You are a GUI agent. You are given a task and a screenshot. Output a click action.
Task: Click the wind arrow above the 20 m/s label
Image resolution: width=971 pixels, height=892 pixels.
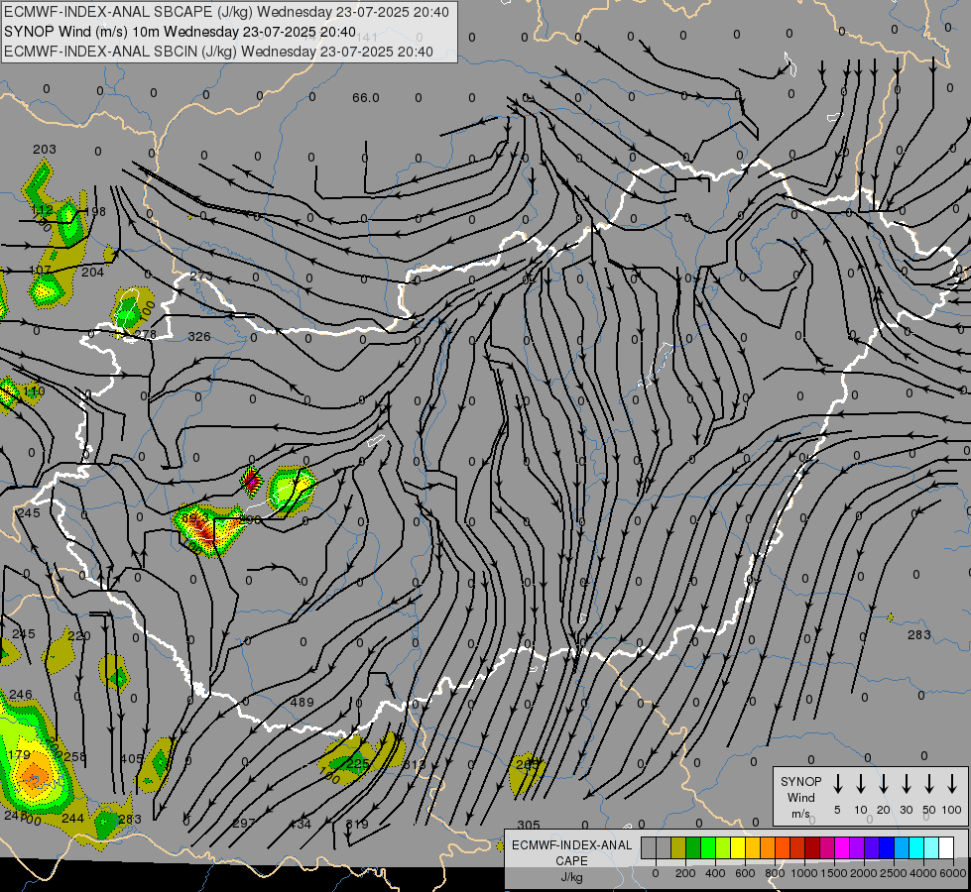tap(883, 783)
